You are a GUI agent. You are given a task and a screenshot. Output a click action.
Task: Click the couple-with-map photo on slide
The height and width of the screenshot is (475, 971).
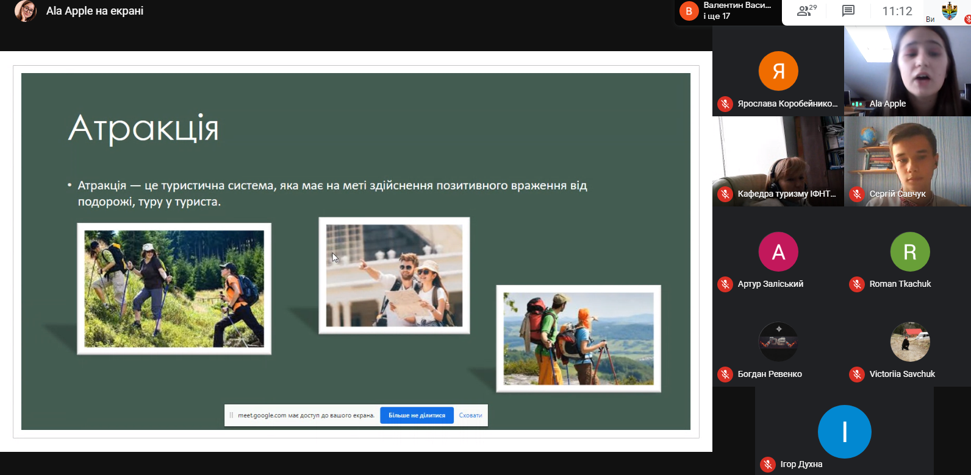point(394,275)
